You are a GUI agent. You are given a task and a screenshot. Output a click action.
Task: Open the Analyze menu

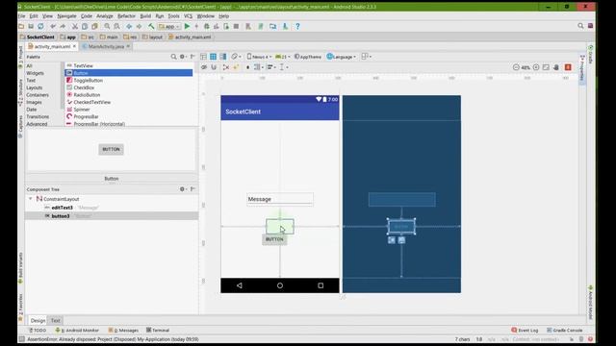105,16
